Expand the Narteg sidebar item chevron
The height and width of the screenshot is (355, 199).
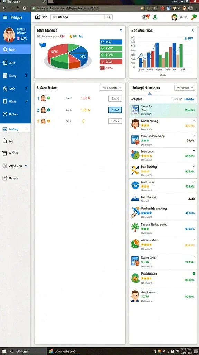coord(26,129)
